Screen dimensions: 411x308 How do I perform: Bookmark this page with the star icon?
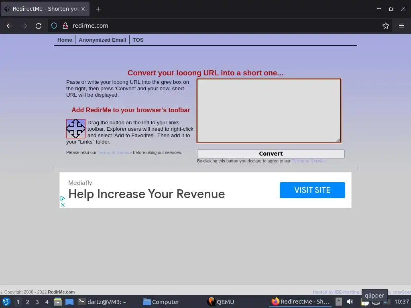coord(386,26)
